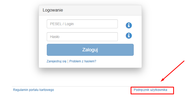Click the info icon beside Hasło field
The image size is (192, 98).
coord(129,36)
